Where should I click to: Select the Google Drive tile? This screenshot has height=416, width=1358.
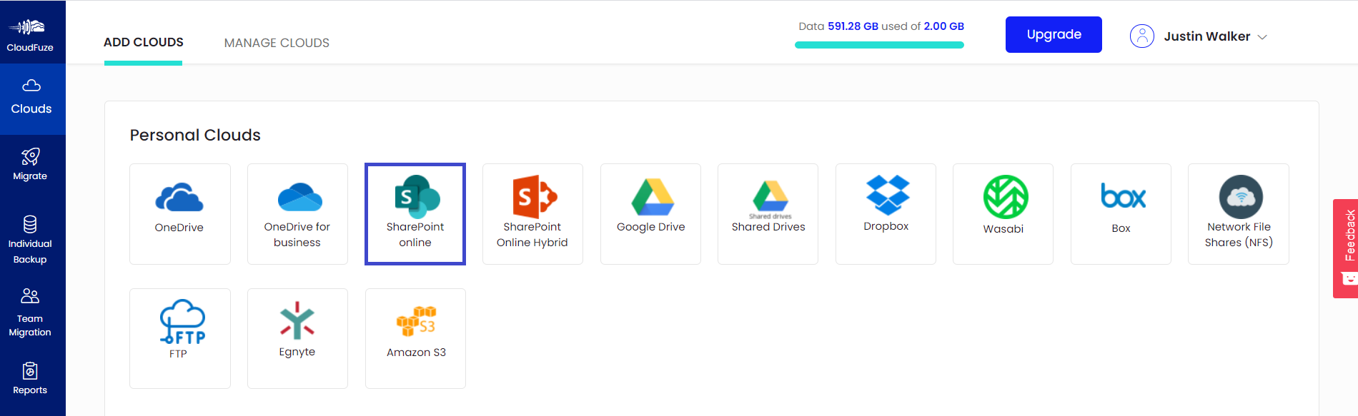650,214
